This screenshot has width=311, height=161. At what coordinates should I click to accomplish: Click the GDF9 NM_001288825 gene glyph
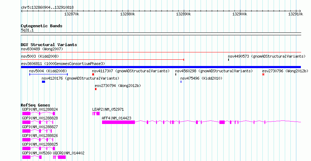(x=38, y=148)
